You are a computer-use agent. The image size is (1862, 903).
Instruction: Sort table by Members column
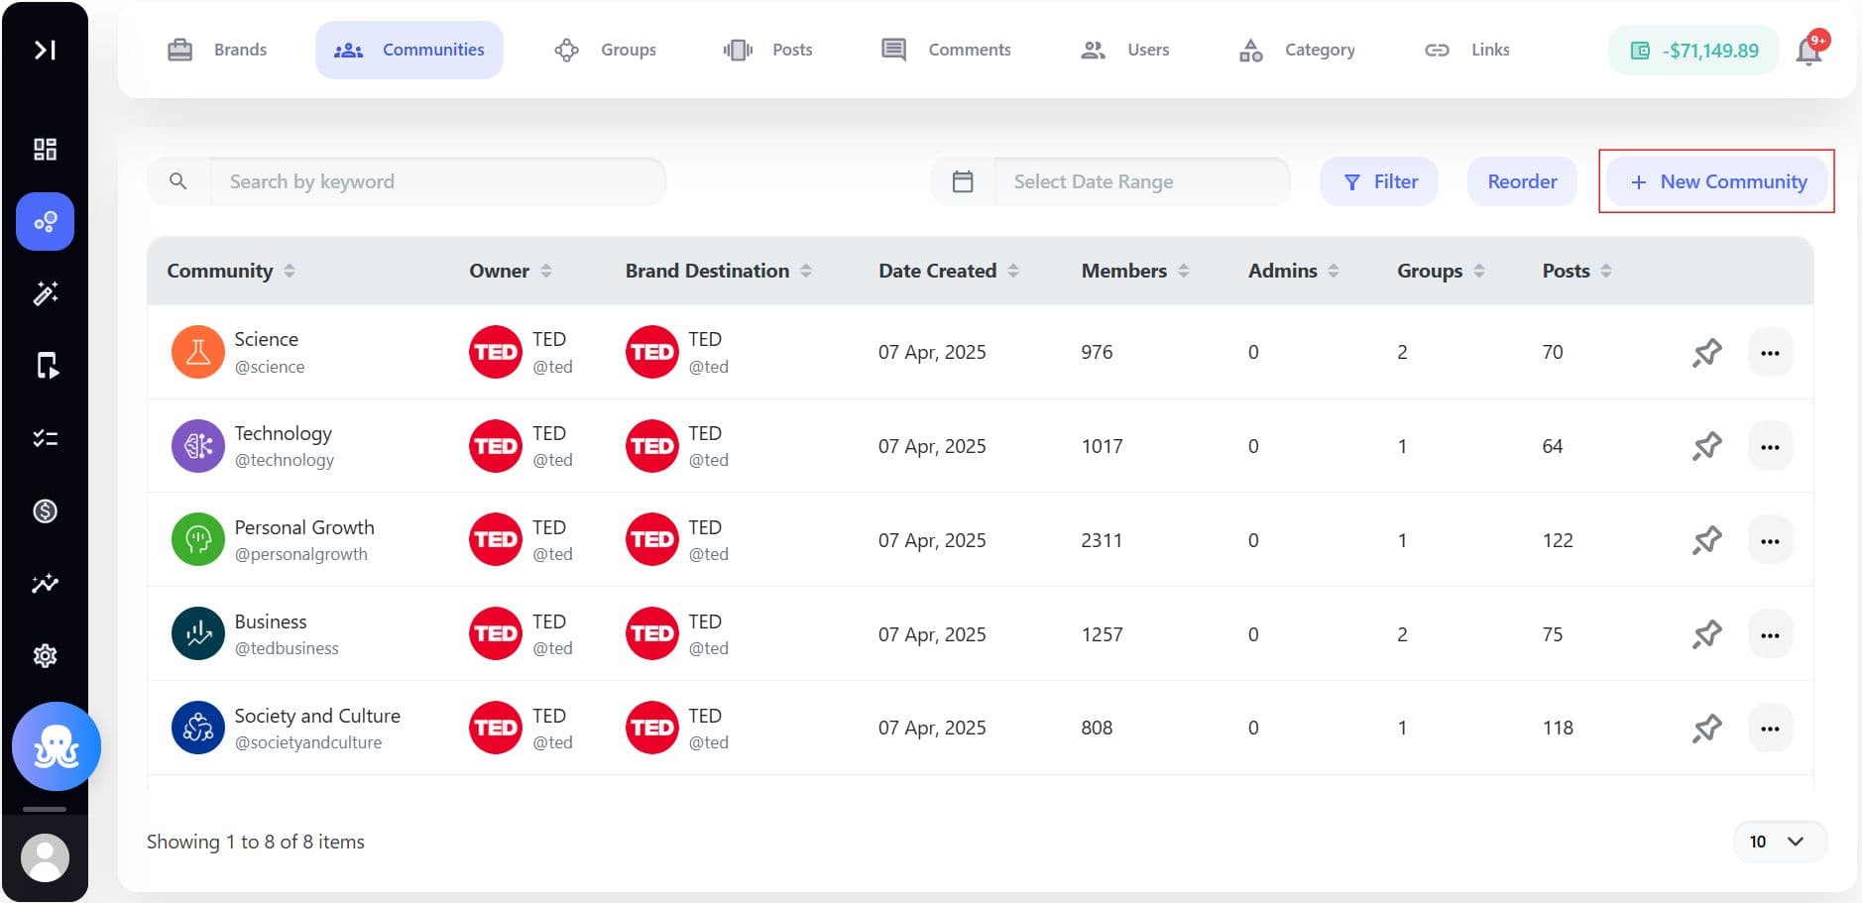pos(1184,271)
